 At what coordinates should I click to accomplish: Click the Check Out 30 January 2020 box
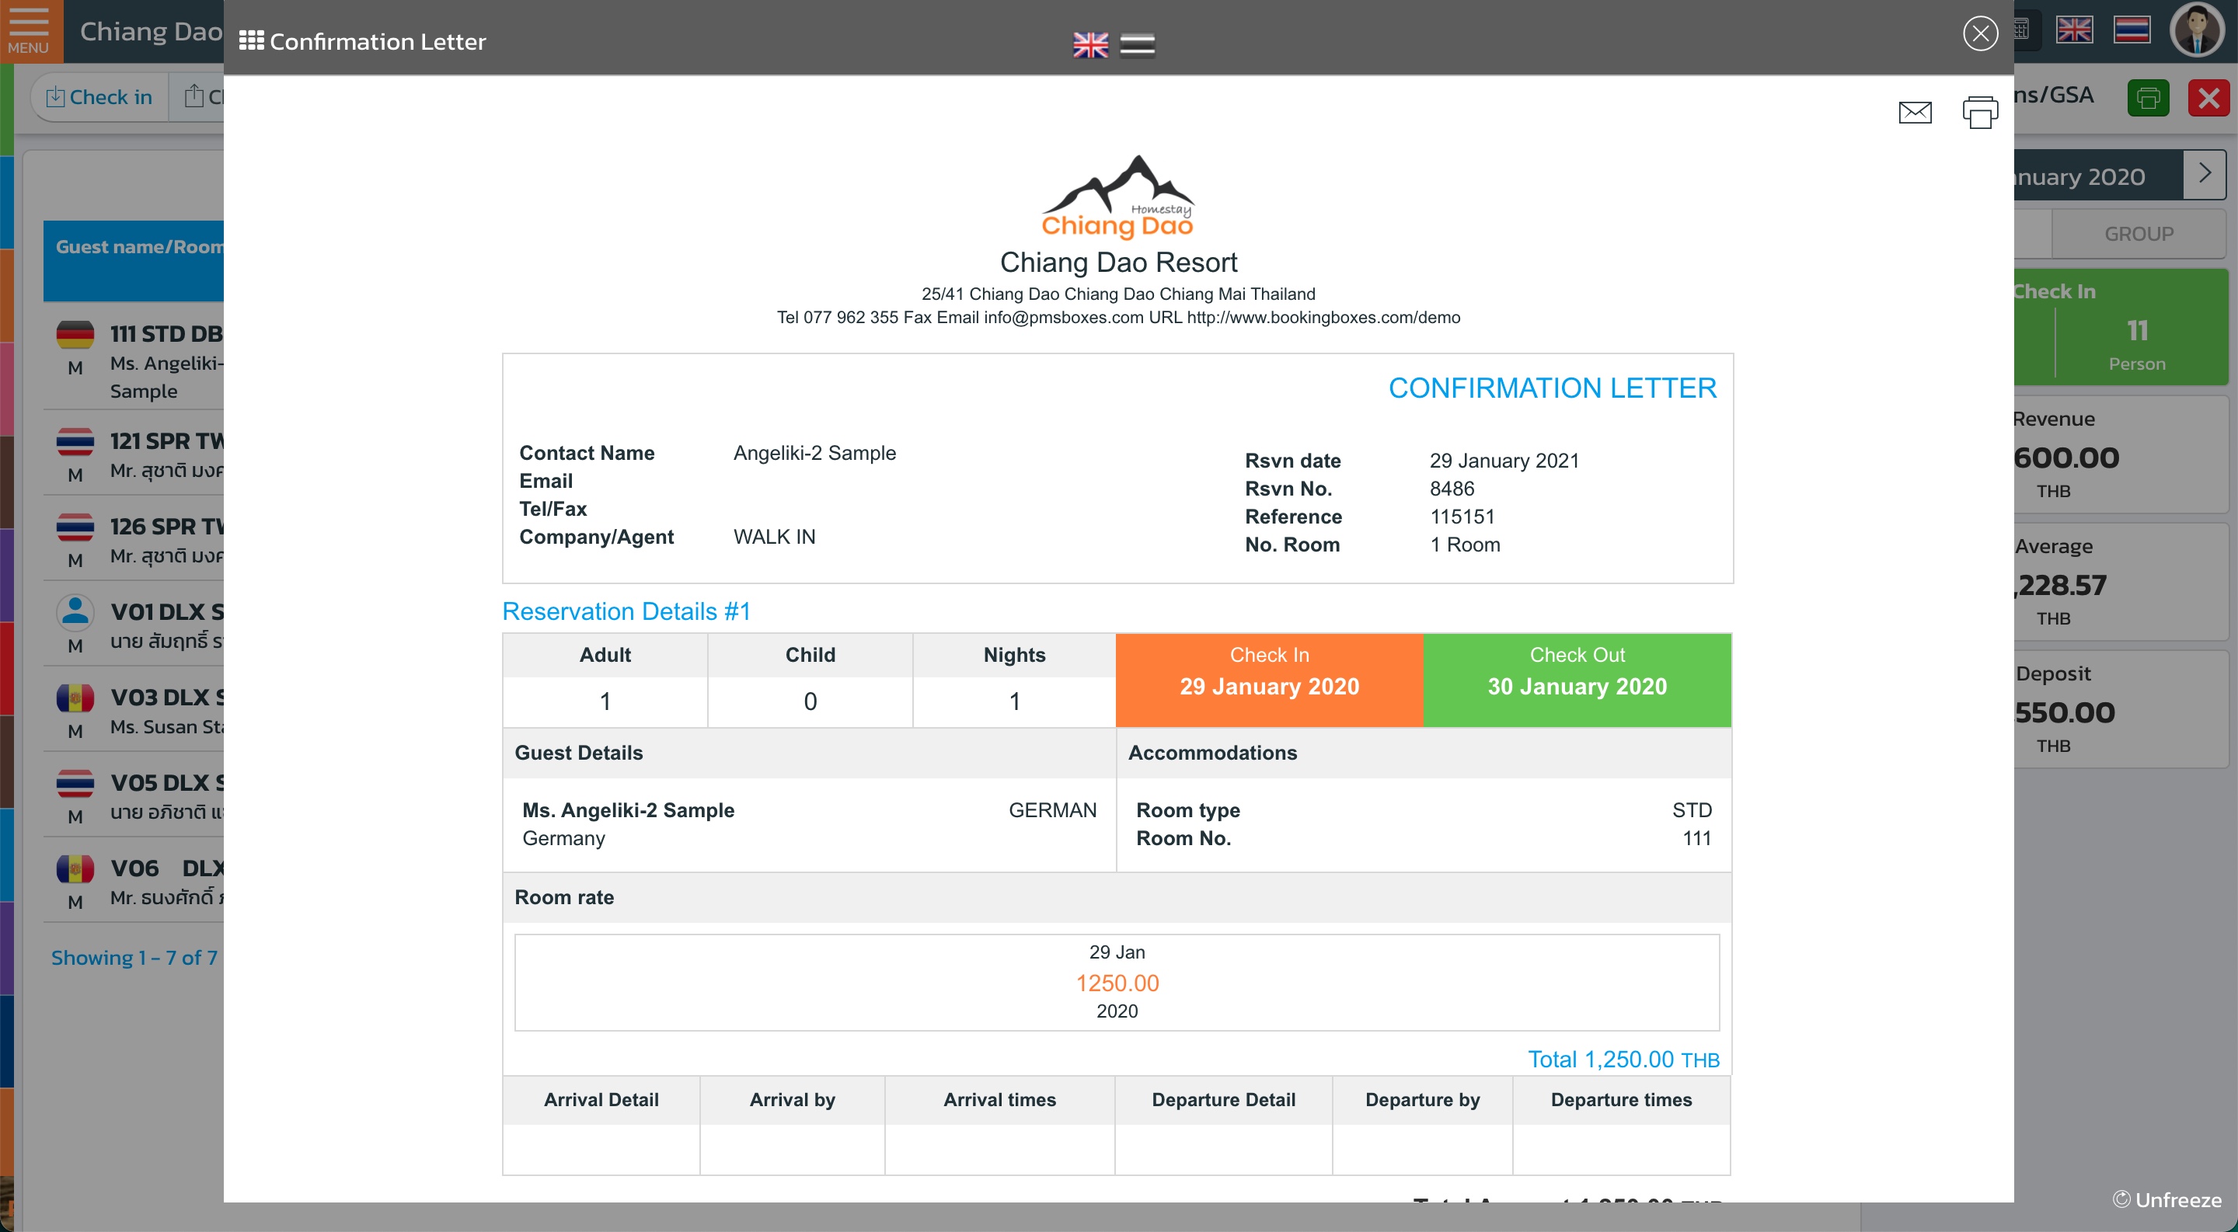click(1577, 680)
